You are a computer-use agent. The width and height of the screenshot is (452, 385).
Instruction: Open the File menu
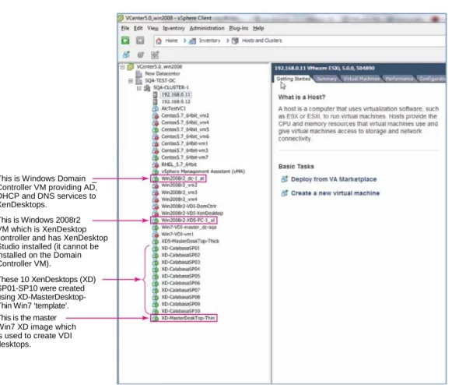coord(125,28)
